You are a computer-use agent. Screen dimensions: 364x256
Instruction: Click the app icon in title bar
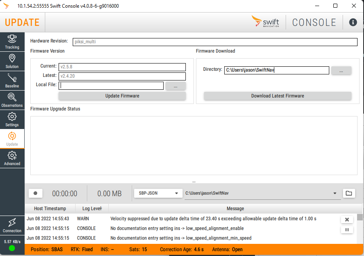pyautogui.click(x=6, y=6)
